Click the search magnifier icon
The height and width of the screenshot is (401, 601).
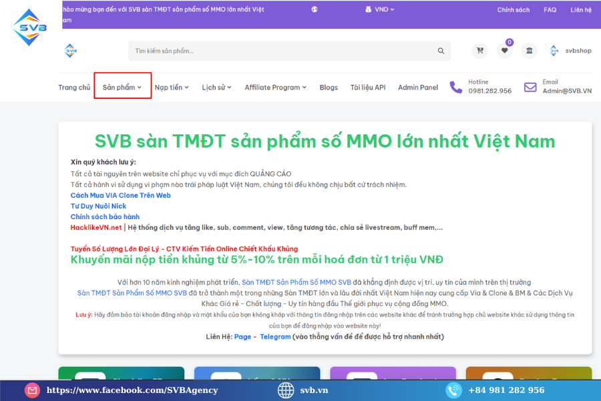point(441,51)
